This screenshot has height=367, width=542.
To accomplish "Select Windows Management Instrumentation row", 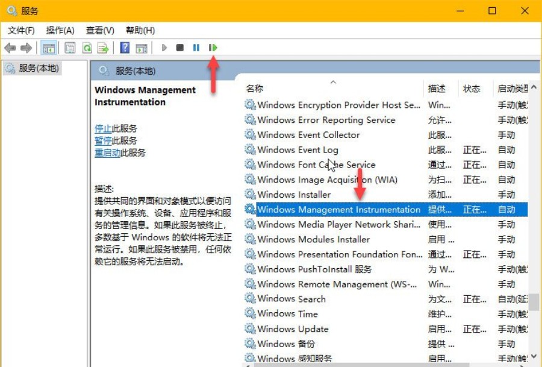I will (386, 209).
